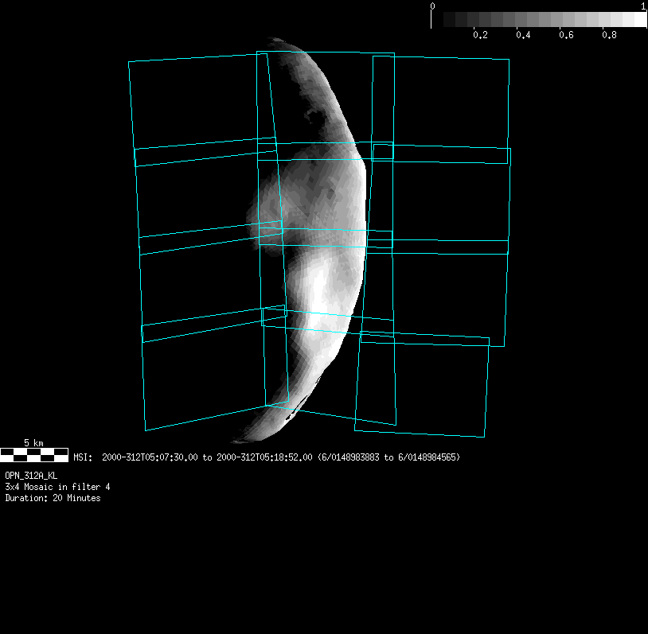648x634 pixels.
Task: Click the "Duration: 20 Minutes" text
Action: point(53,498)
